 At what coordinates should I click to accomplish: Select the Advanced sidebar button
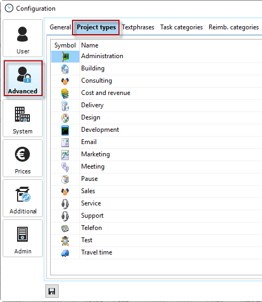(x=23, y=78)
